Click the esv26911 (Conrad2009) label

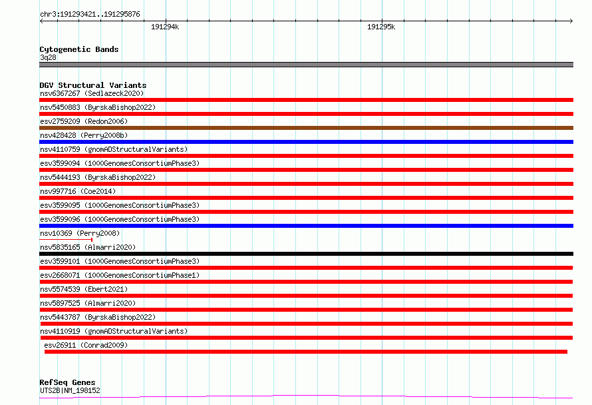coord(86,345)
